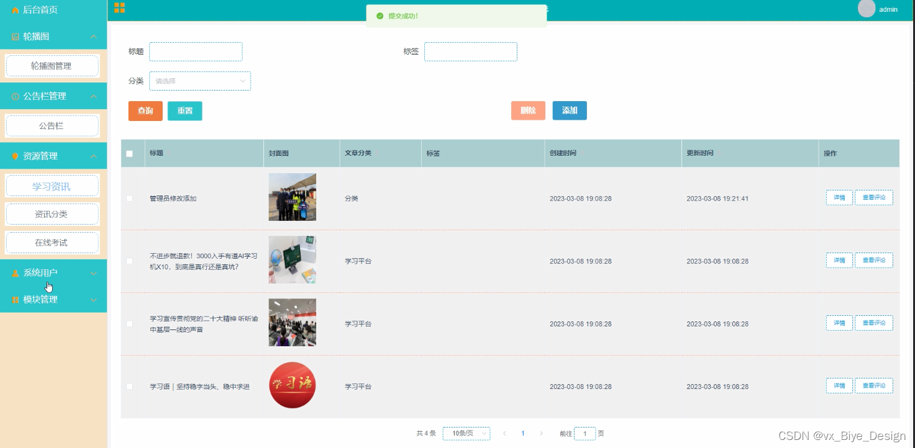915x448 pixels.
Task: Check the row about 有道AI学习机X10
Action: coord(129,261)
